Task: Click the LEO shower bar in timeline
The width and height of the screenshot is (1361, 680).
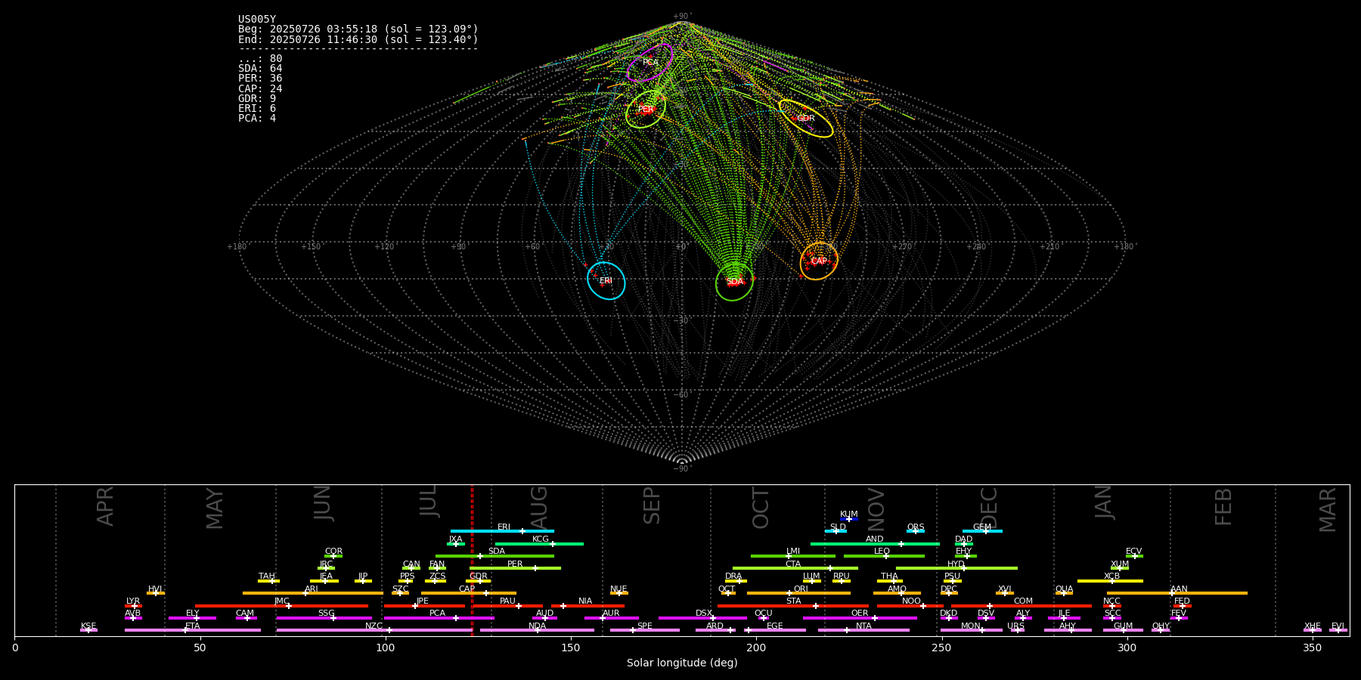Action: 884,556
